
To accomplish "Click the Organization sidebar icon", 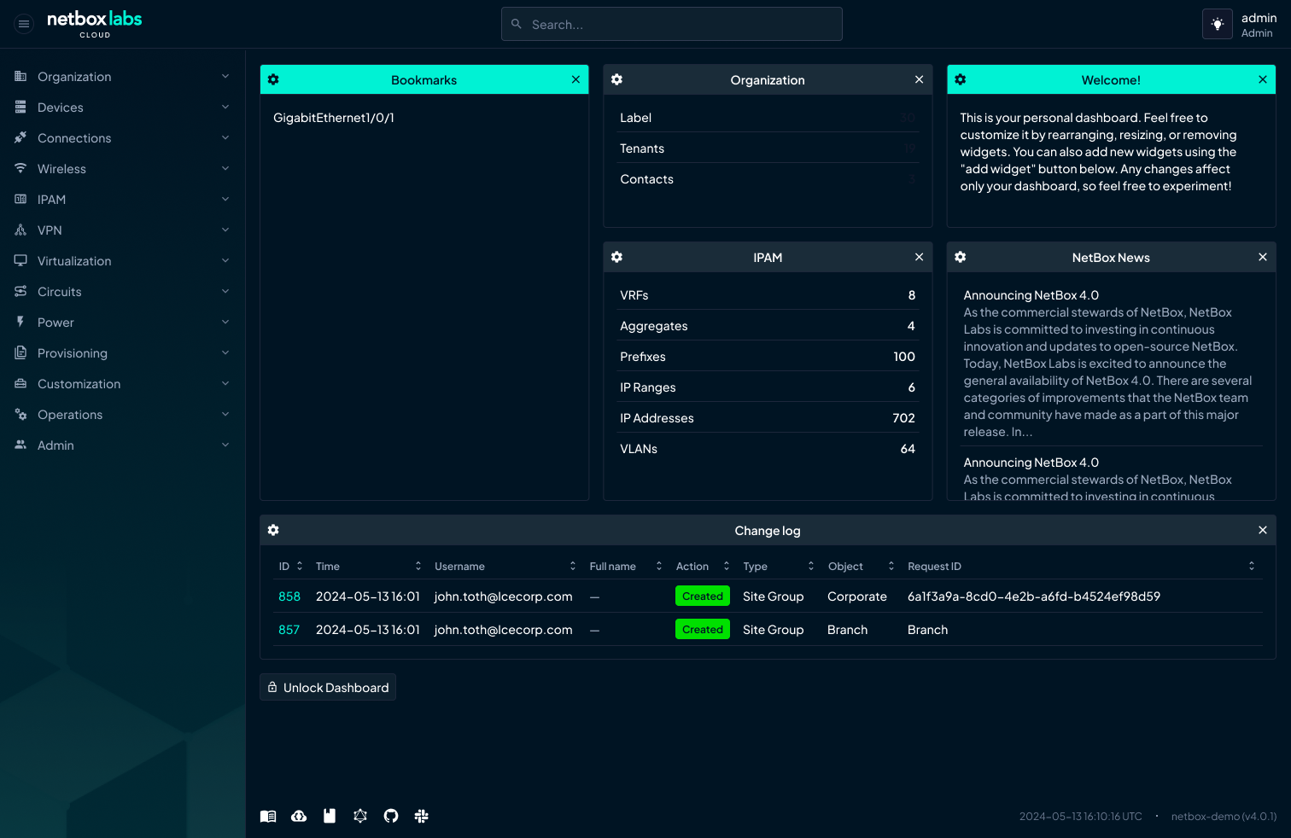I will pos(20,76).
